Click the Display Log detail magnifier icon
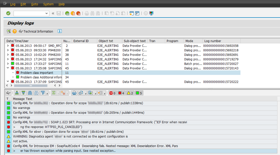Screen dimensions: 280x155 (9, 31)
